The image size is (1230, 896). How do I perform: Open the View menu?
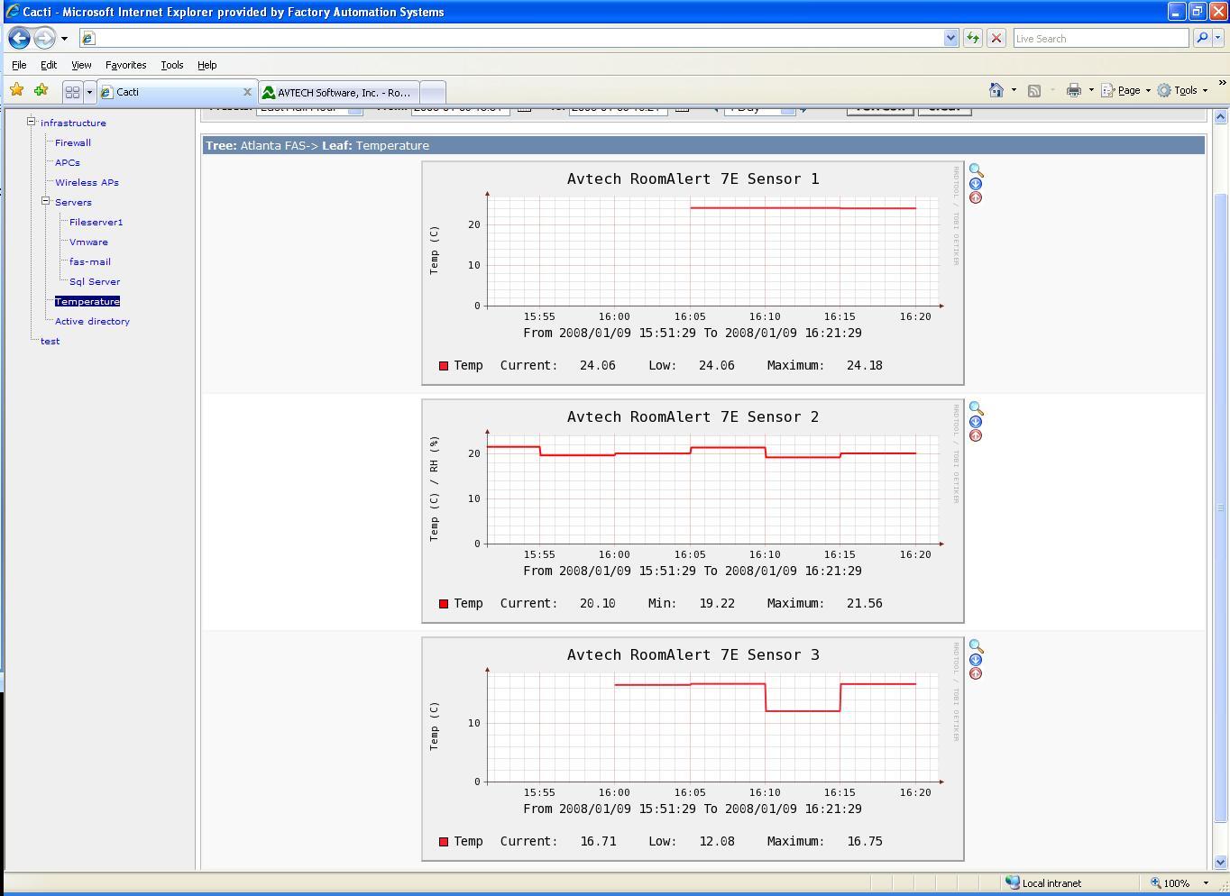pyautogui.click(x=81, y=65)
